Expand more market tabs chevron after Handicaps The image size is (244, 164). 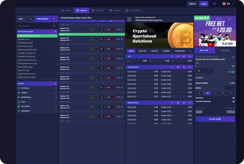pos(190,51)
